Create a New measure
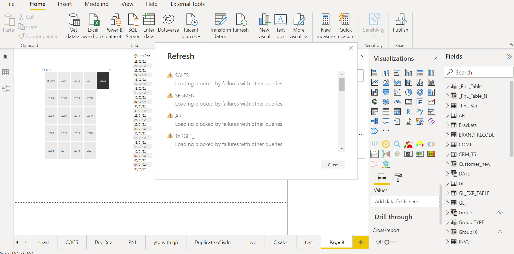514x254 pixels. click(x=326, y=26)
